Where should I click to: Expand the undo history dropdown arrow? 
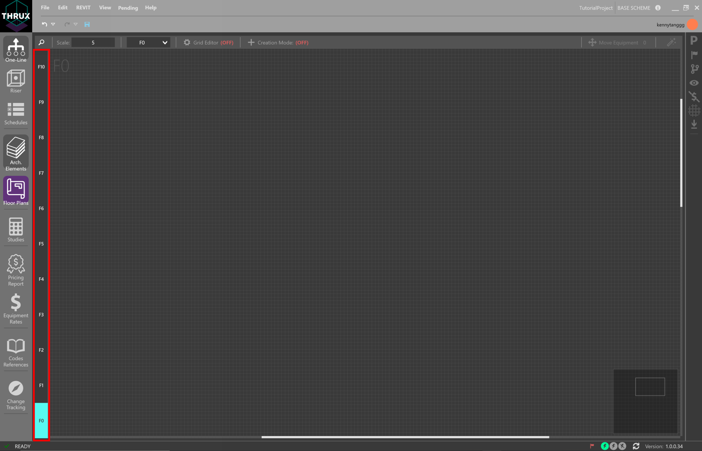point(53,24)
